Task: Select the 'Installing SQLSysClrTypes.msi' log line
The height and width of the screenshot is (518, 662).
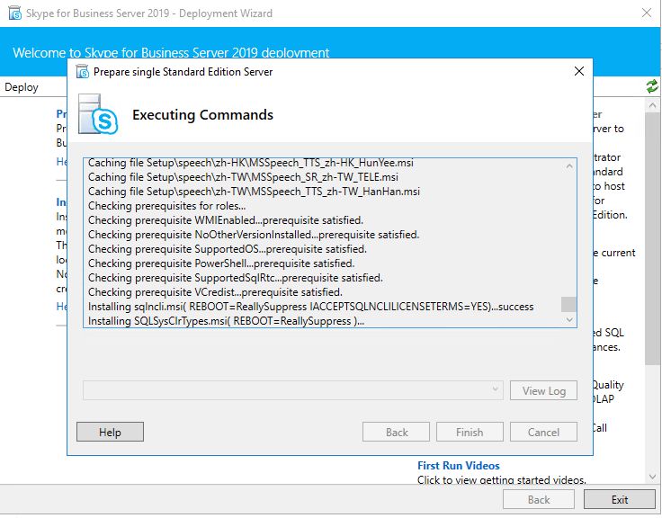Action: click(x=227, y=320)
